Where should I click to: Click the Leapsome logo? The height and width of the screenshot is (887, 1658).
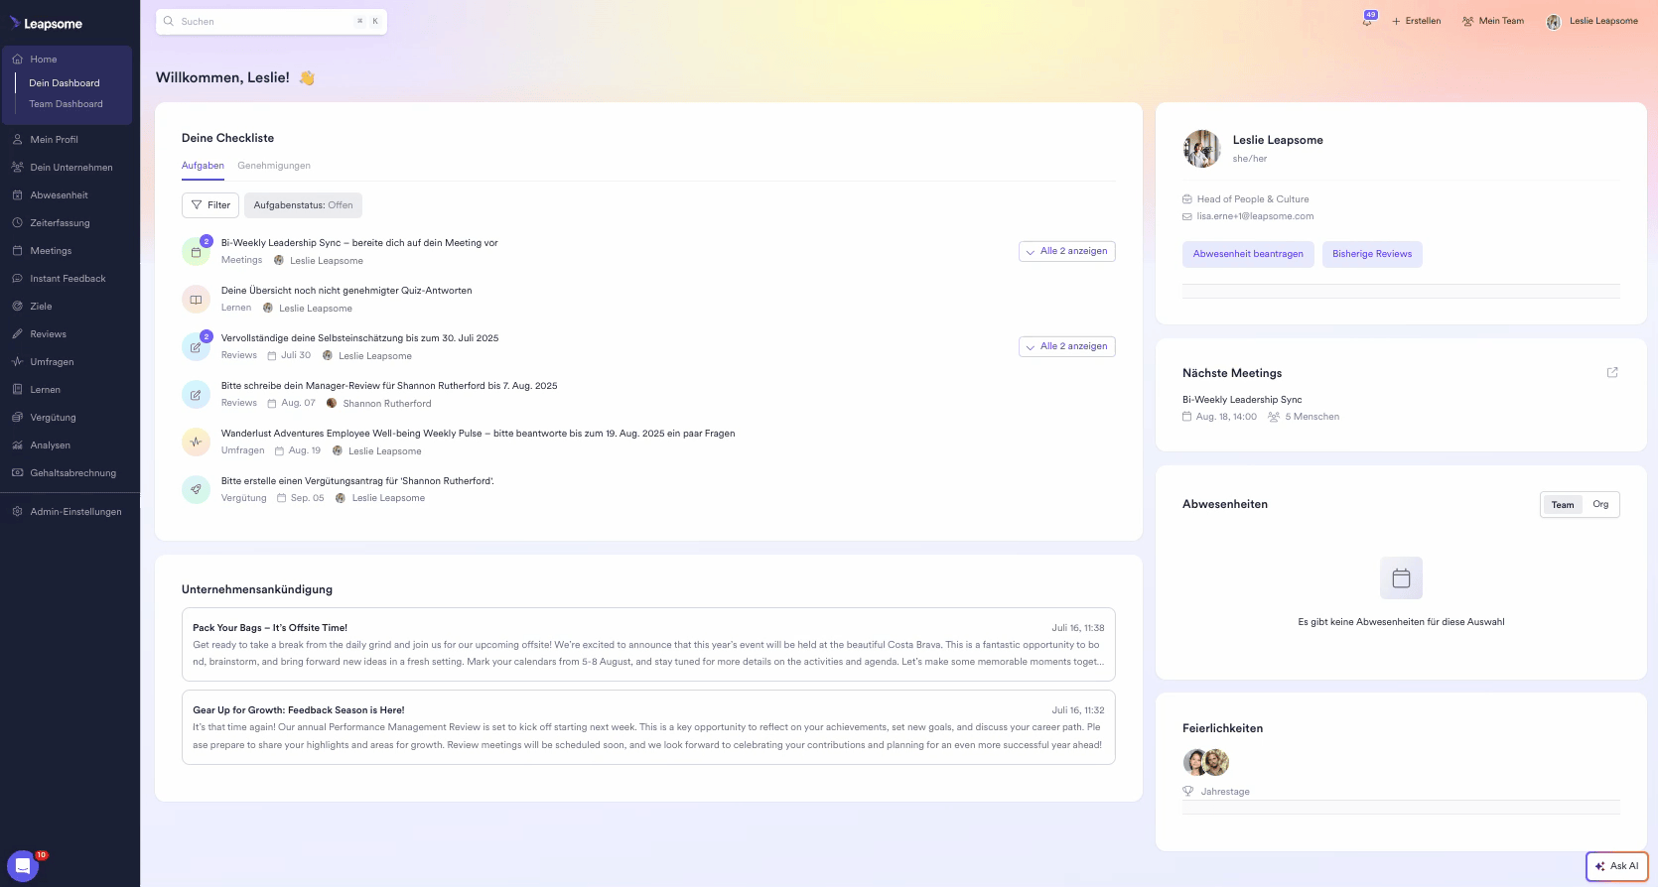47,23
